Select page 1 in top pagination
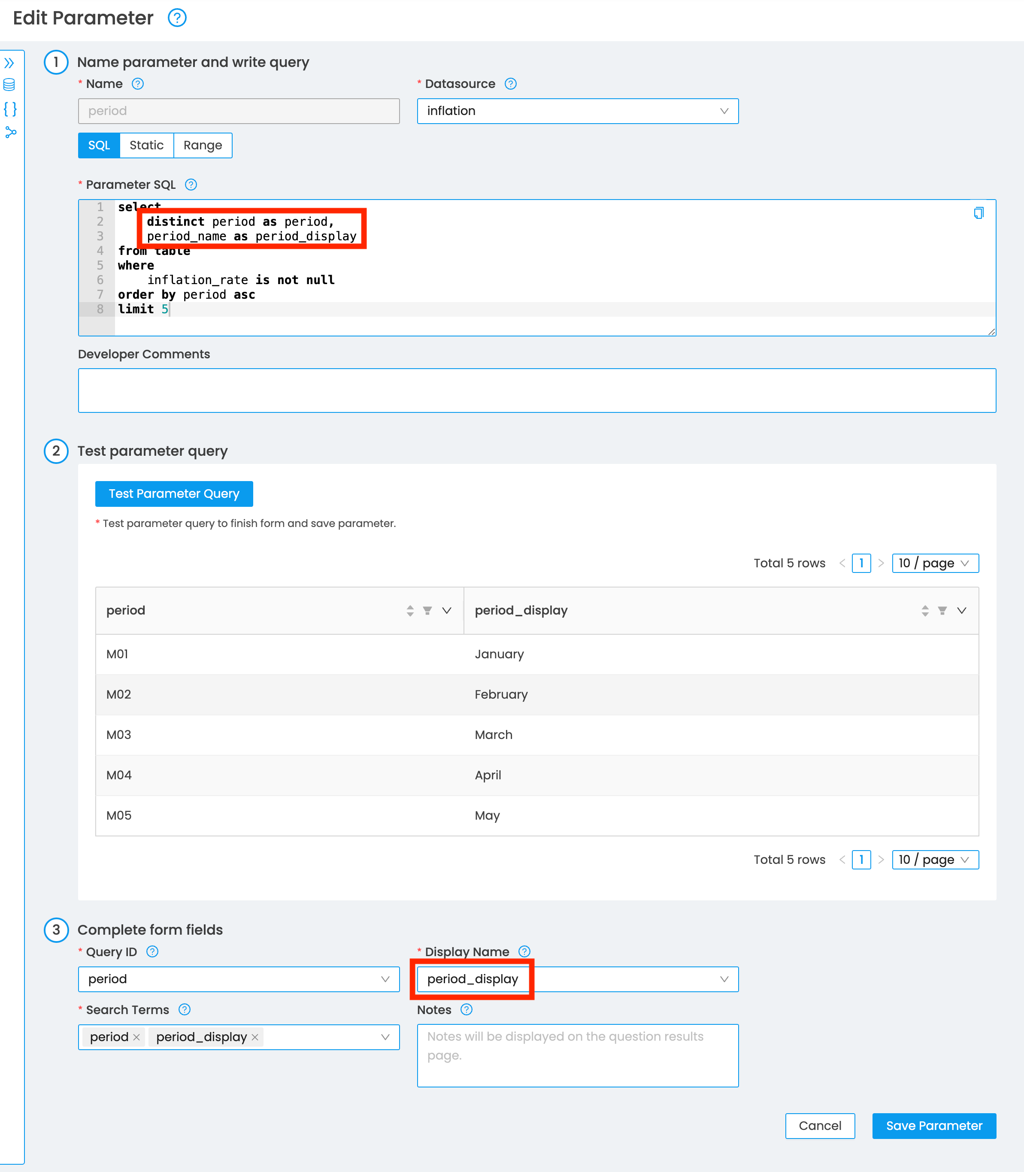1024x1172 pixels. coord(862,563)
